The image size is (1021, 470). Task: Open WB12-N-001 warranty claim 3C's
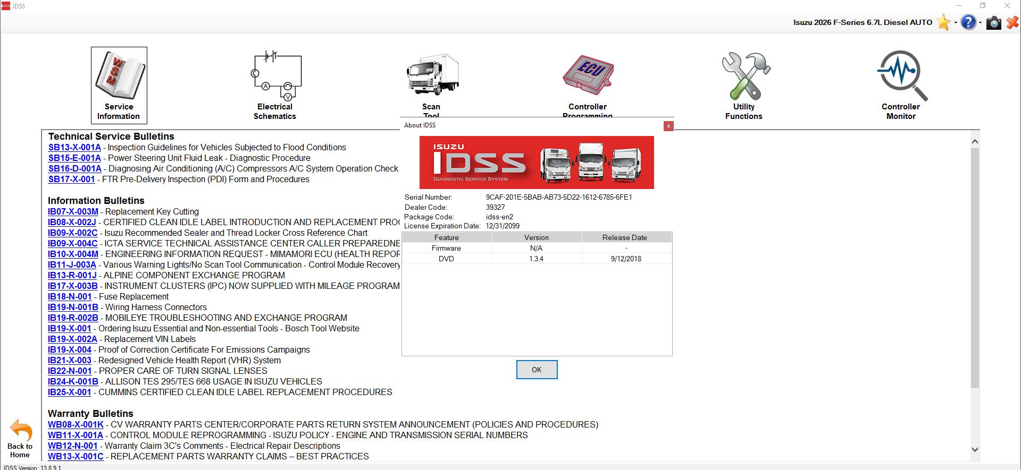click(73, 446)
